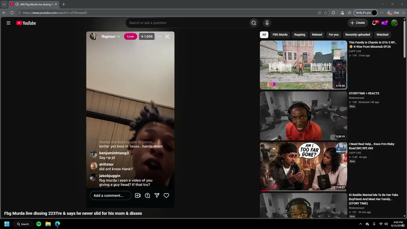
Task: Open the STORYTIME + REACTS video thumbnail
Action: pos(303,116)
